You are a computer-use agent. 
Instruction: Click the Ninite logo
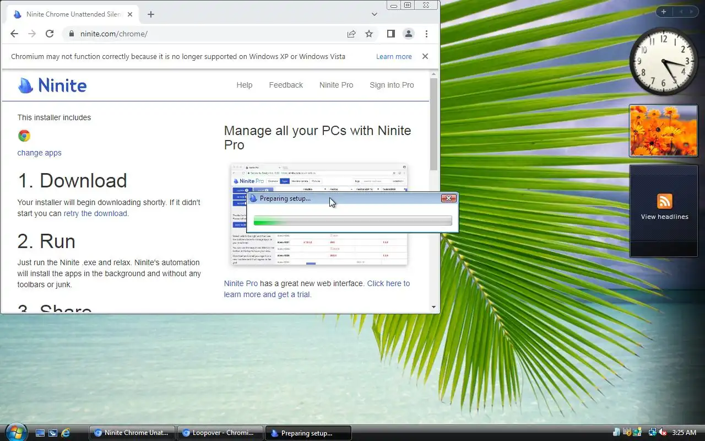coord(52,85)
